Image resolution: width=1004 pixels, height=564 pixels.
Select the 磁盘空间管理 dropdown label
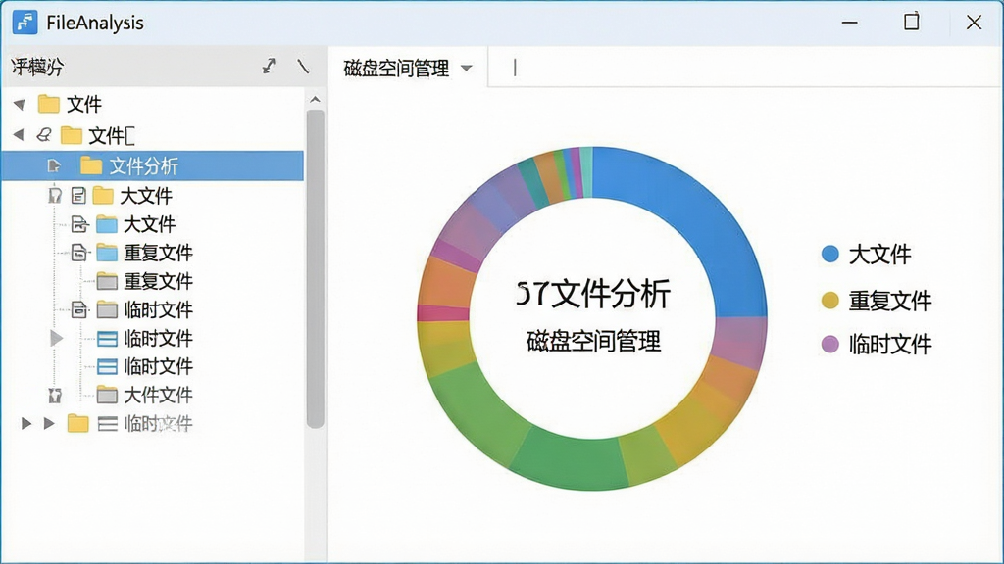click(396, 68)
